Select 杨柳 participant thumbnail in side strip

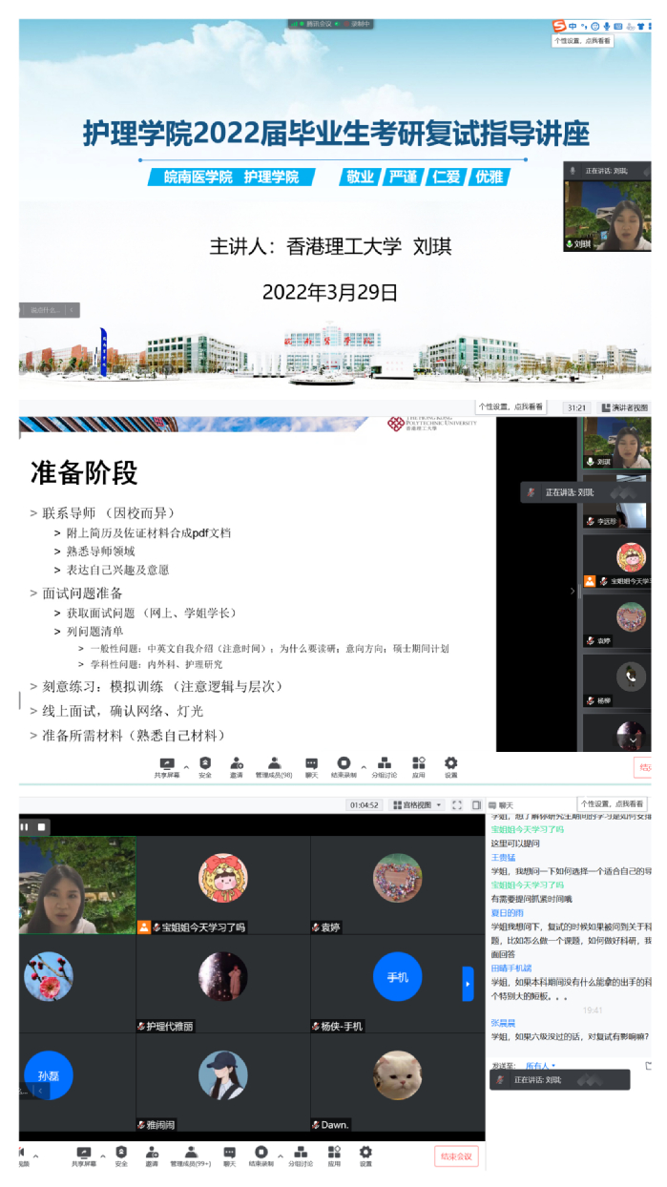[616, 679]
